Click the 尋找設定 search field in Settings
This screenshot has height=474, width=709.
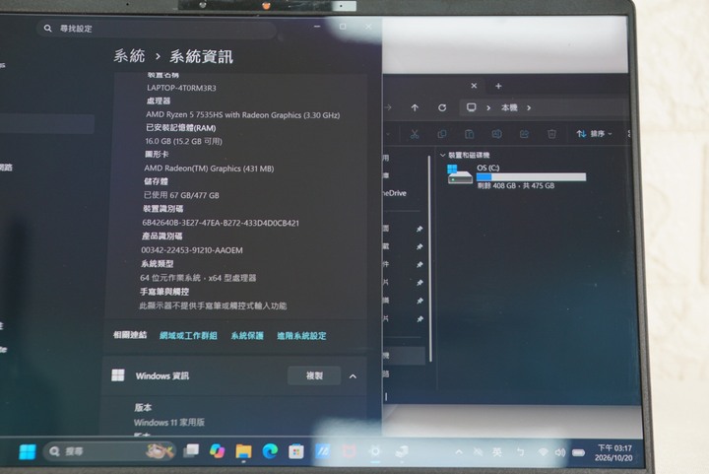(156, 29)
